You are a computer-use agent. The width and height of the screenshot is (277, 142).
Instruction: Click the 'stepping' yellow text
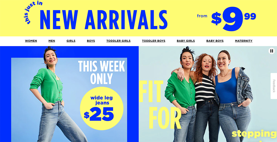coord(254,134)
